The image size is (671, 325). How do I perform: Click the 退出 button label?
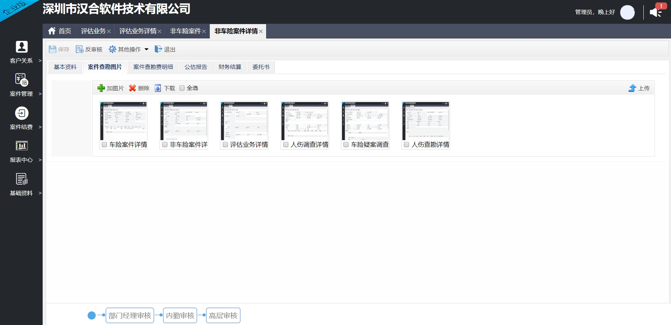[170, 50]
